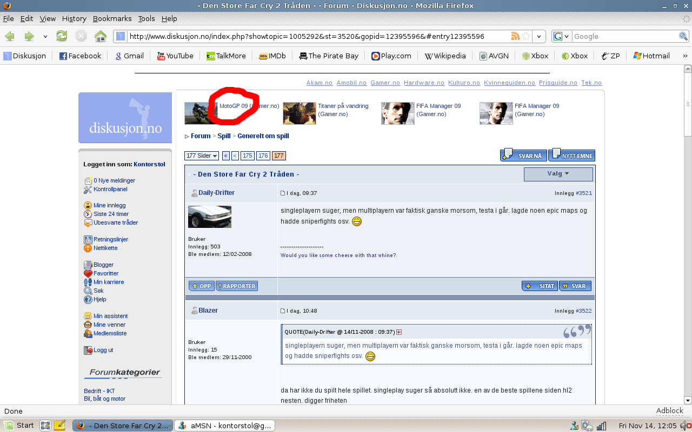
Task: Open the Tools menu
Action: point(147,18)
